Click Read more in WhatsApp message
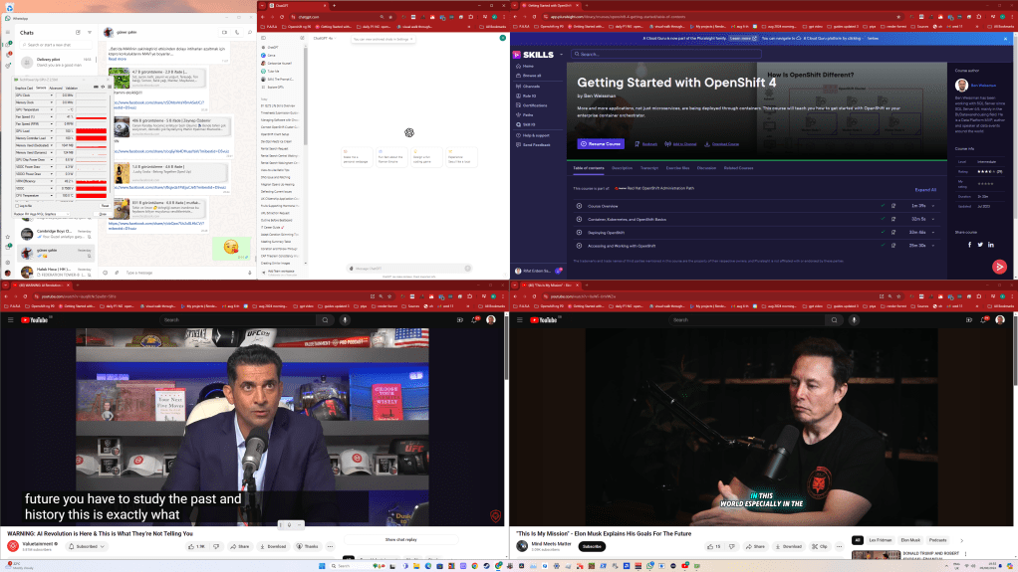This screenshot has width=1018, height=572. click(x=118, y=59)
